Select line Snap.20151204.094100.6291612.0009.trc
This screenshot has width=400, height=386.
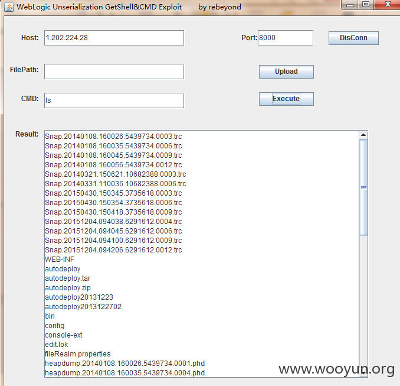(113, 241)
